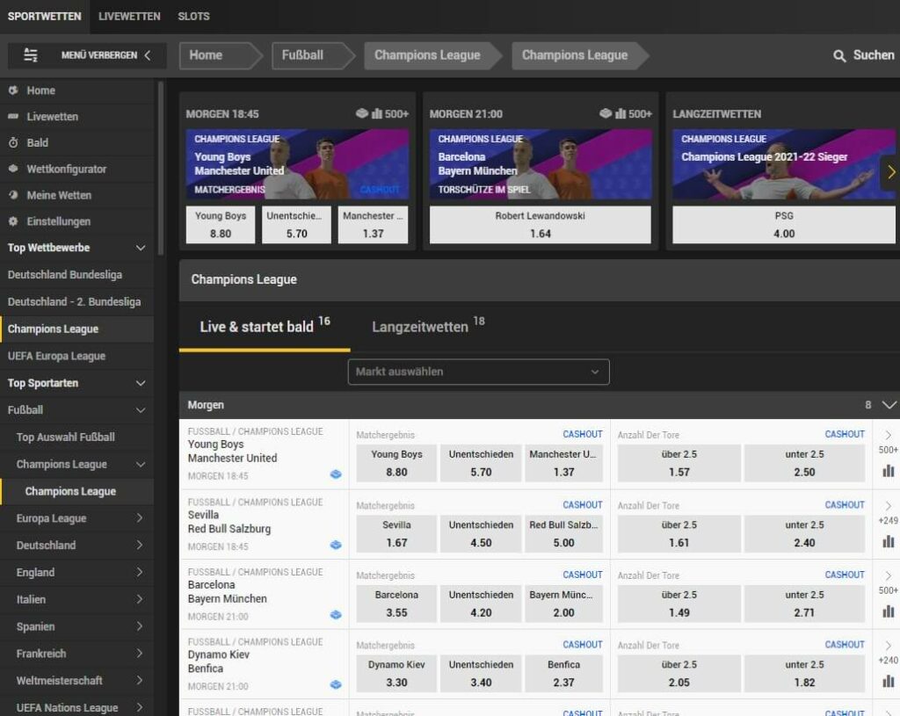Open more markets arrow for Dynamo Kiev match

(x=888, y=646)
